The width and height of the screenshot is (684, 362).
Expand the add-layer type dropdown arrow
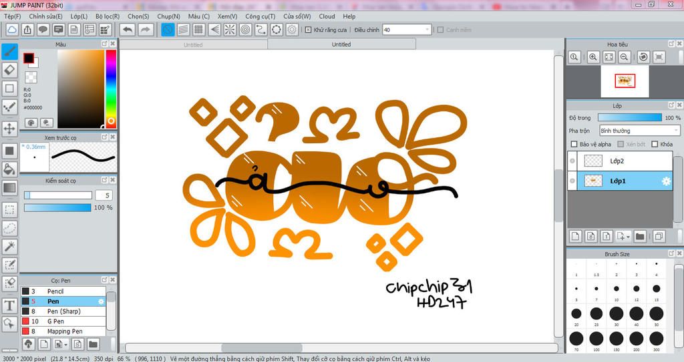(x=628, y=237)
